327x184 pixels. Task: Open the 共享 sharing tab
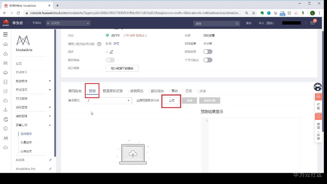[203, 91]
